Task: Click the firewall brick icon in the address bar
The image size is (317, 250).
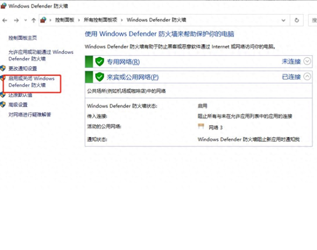Action: (43, 20)
